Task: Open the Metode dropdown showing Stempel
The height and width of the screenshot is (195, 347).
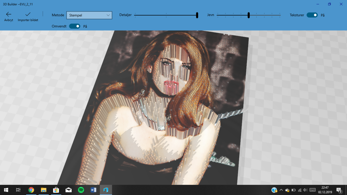Action: [x=89, y=15]
